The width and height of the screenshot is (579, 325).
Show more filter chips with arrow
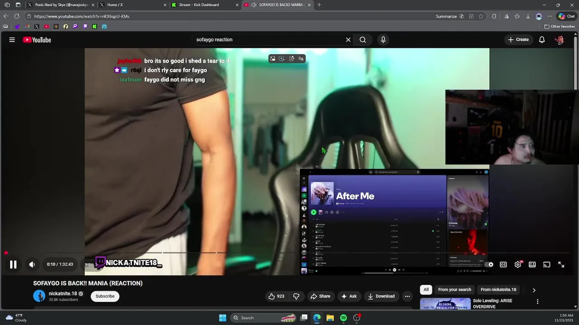534,290
